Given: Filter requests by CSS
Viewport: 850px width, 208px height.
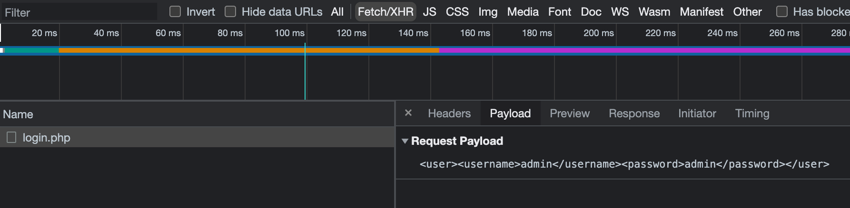Looking at the screenshot, I should point(457,12).
